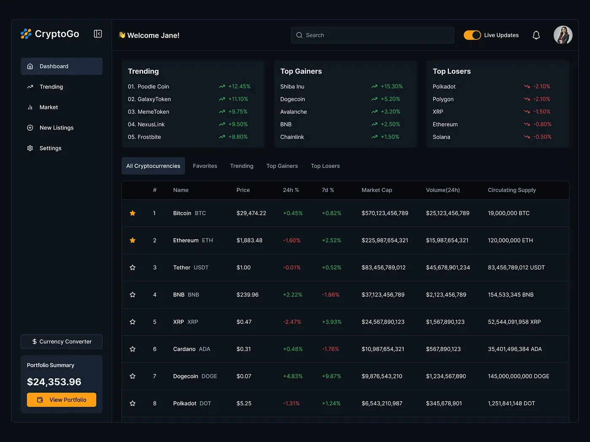Screen dimensions: 590x442
Task: Open Settings via the gear icon
Action: [30, 148]
